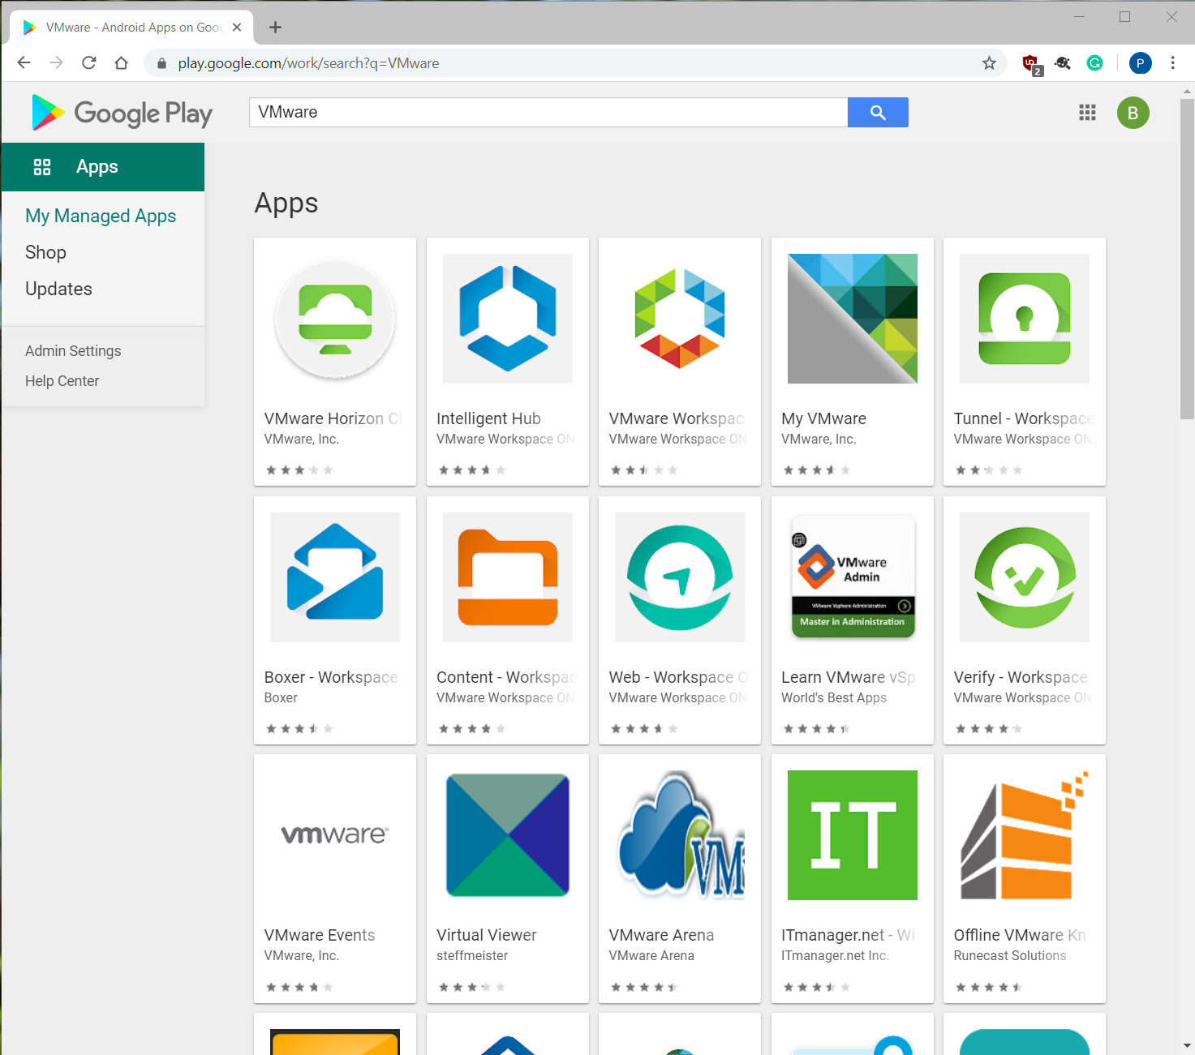Switch to the VMware Android Apps tab

tap(131, 28)
